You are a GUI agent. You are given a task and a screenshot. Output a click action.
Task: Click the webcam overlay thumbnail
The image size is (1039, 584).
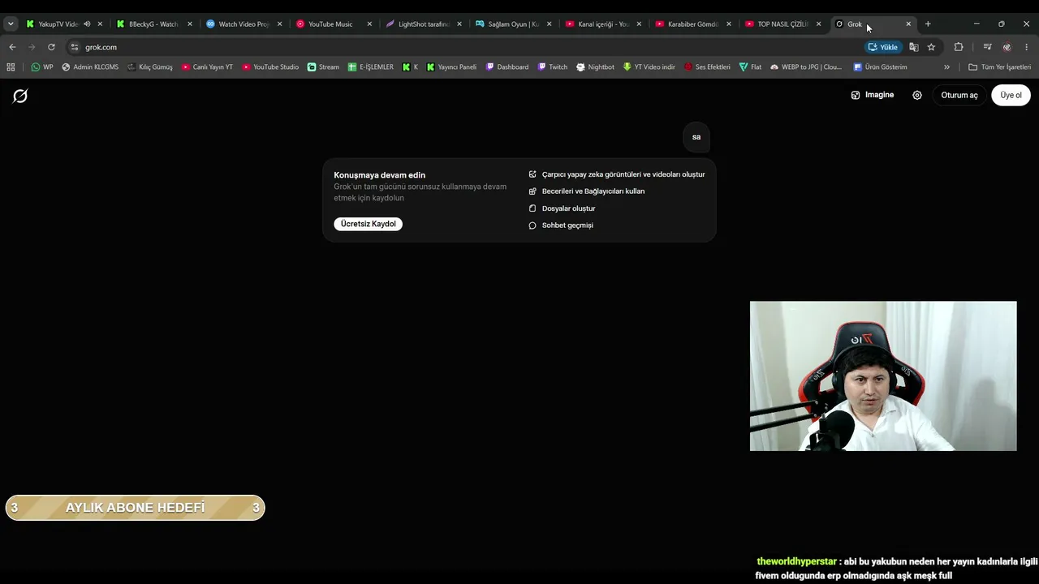pyautogui.click(x=883, y=376)
